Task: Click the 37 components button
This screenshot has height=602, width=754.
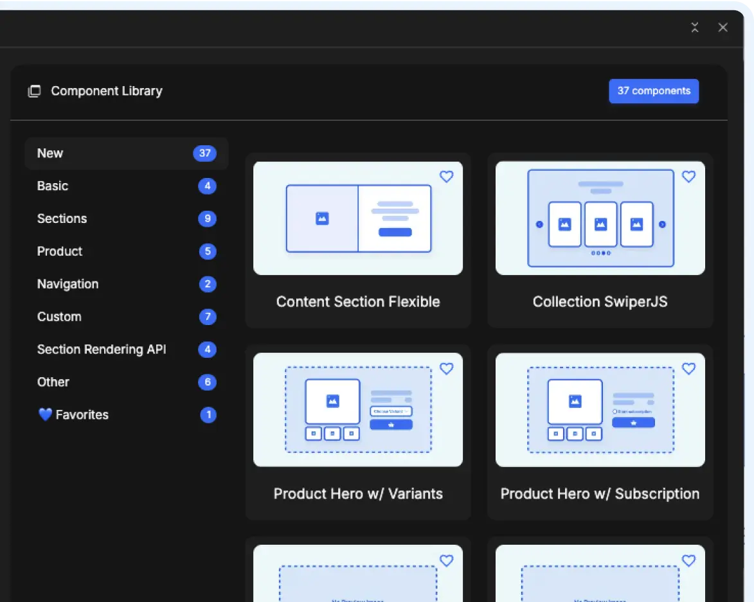Action: point(654,91)
